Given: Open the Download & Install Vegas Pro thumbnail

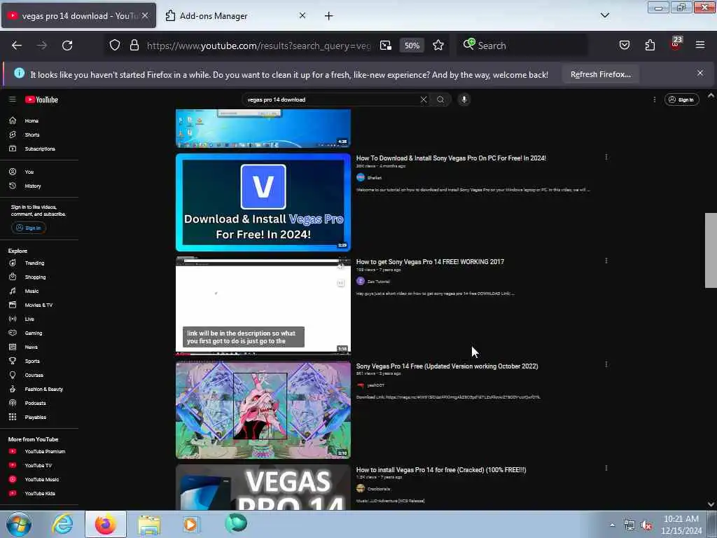Looking at the screenshot, I should [x=263, y=202].
